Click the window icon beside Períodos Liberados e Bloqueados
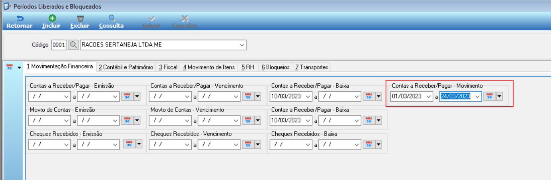The width and height of the screenshot is (551, 180). (7, 6)
